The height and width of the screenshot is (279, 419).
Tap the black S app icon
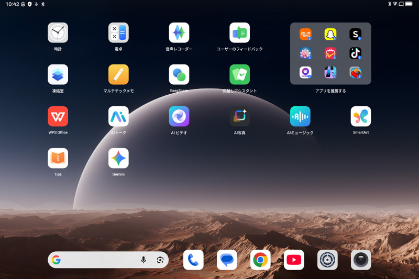(356, 34)
